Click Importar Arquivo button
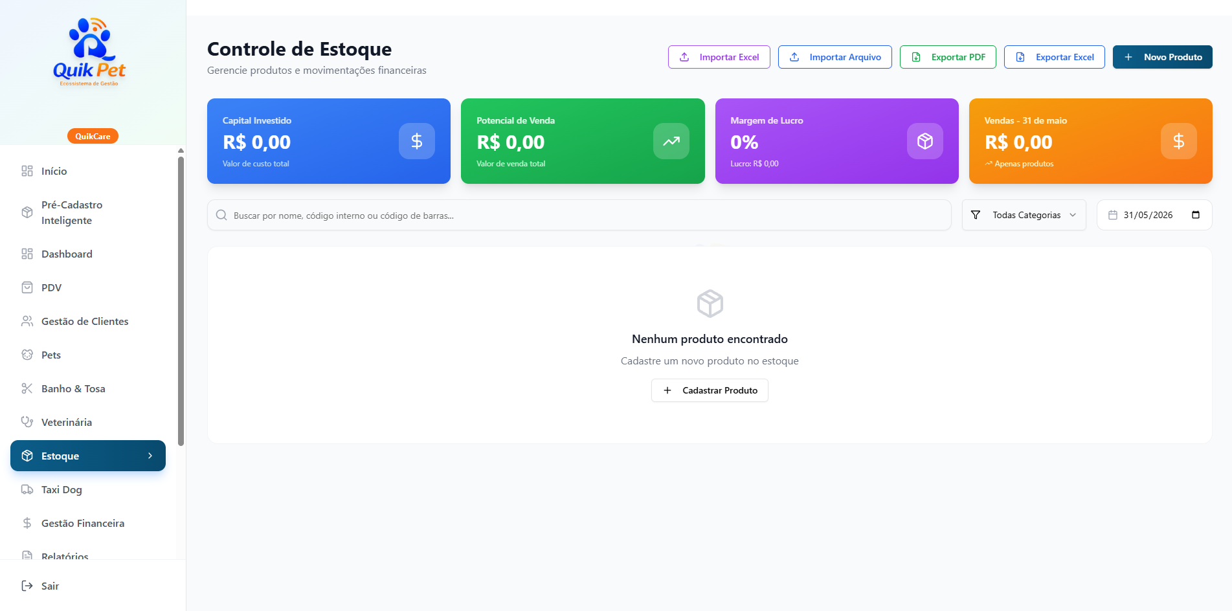 [835, 57]
